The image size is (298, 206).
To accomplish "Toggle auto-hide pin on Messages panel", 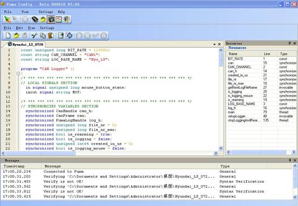I will [x=290, y=160].
